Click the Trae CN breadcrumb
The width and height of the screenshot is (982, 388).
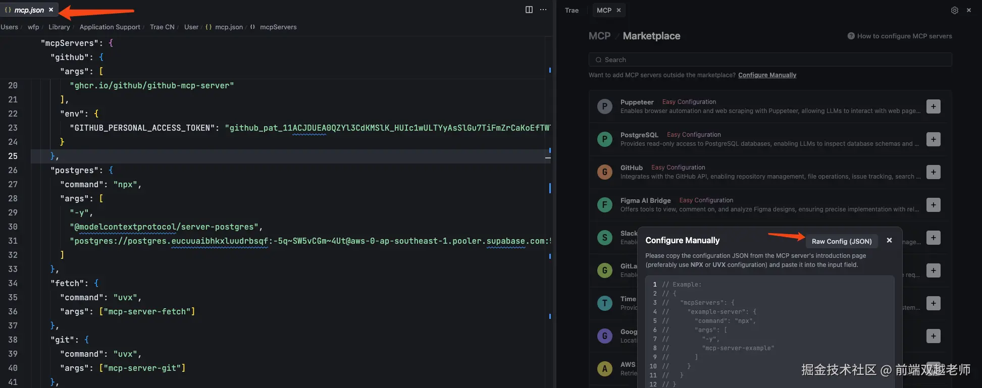click(x=162, y=27)
